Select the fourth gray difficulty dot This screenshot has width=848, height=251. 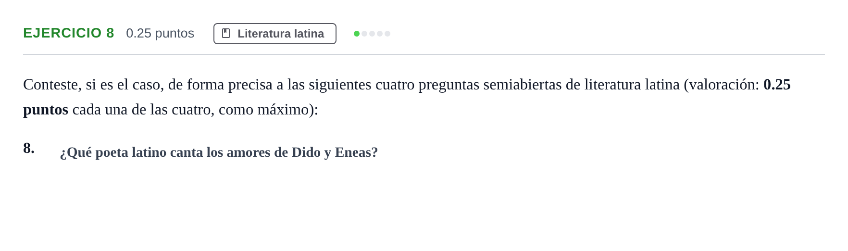380,34
